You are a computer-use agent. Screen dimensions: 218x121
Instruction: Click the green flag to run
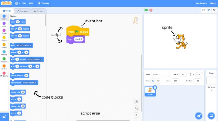click(146, 10)
